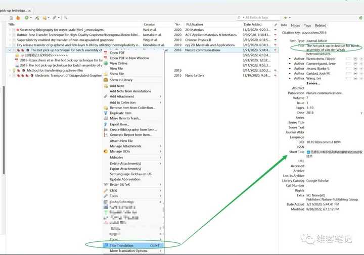Click the note icon beside Add Note
364x255 pixels.
click(106, 86)
